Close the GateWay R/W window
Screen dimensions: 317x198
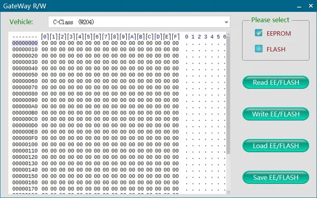tap(311, 6)
